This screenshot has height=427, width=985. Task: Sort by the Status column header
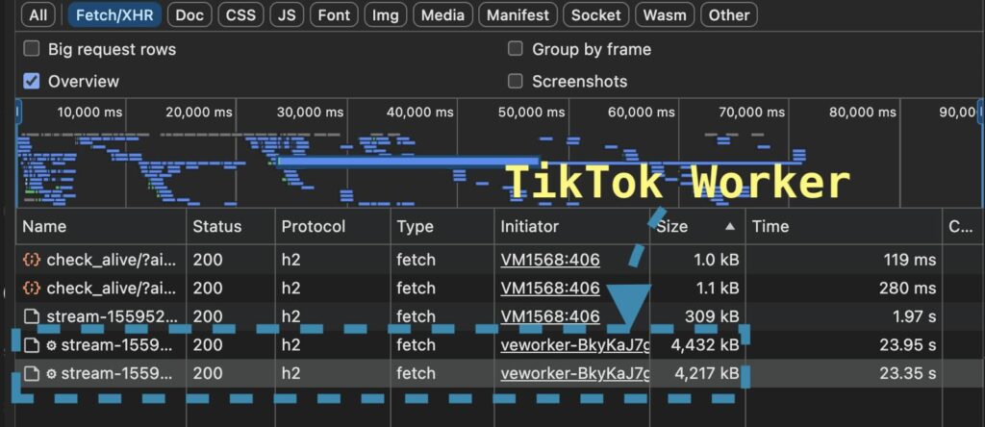(x=216, y=227)
